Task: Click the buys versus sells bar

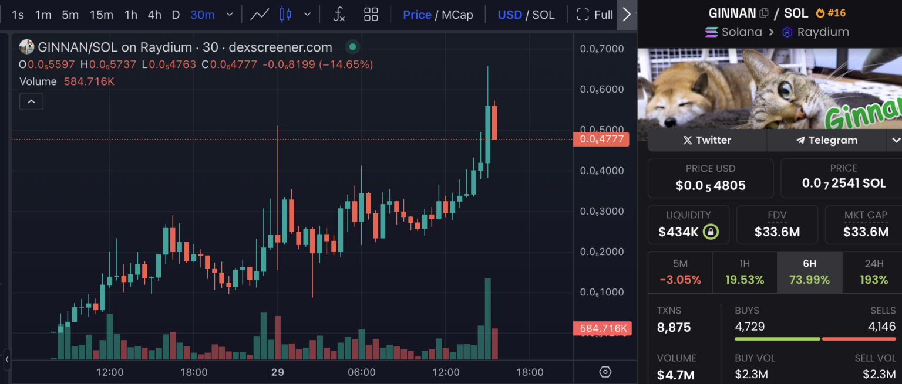Action: (x=818, y=339)
